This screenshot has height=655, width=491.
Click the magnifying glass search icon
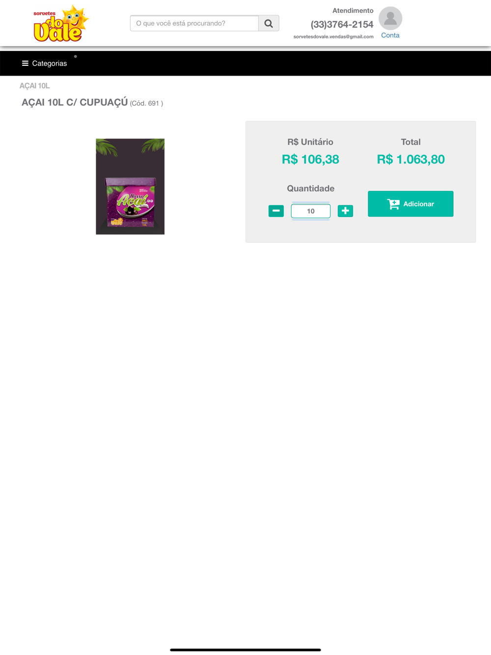(269, 23)
